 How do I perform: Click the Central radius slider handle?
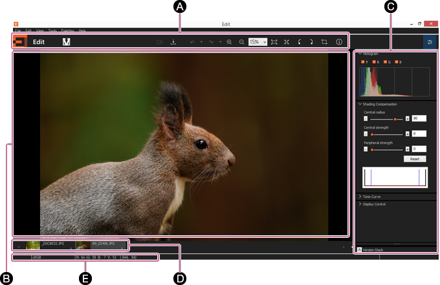pos(395,119)
